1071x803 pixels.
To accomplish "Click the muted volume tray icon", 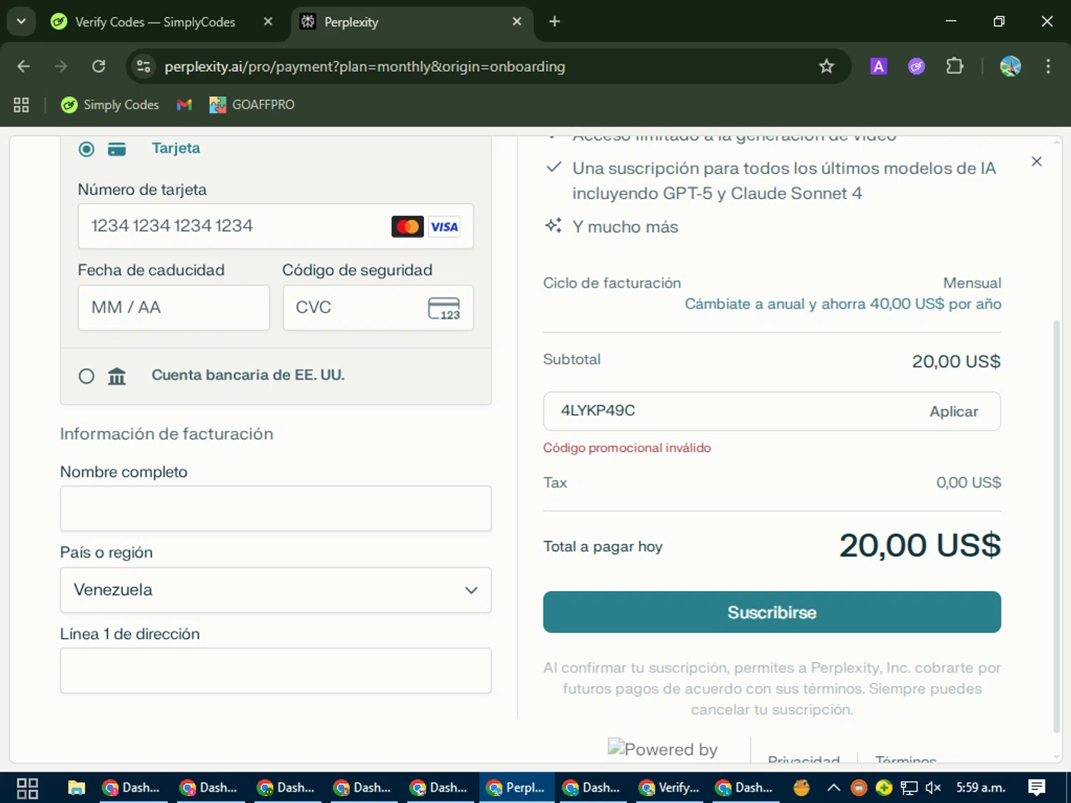I will 932,788.
